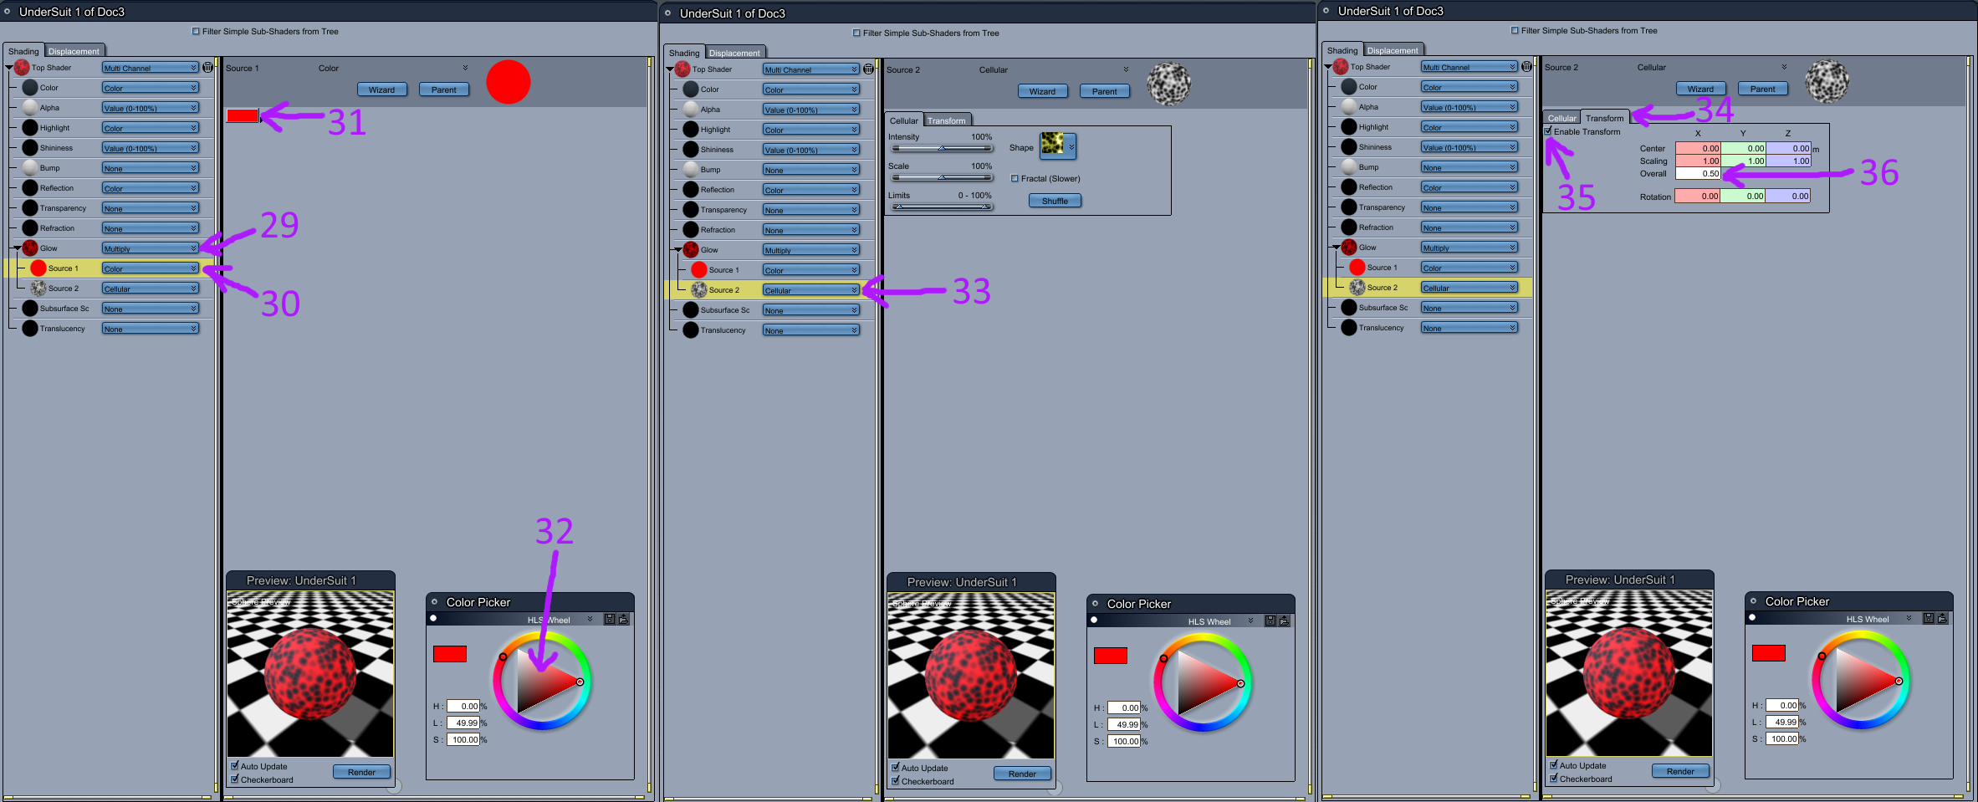Open the Source 1 Color dropdown in Source 1 window
The width and height of the screenshot is (1978, 802).
pos(151,268)
